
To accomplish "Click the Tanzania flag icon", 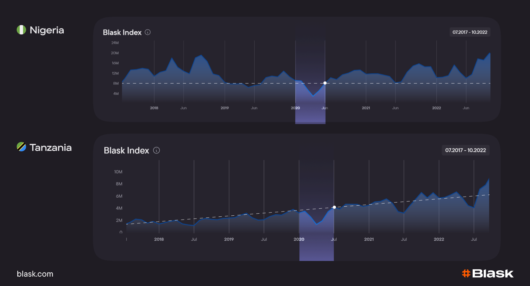I will [x=21, y=147].
